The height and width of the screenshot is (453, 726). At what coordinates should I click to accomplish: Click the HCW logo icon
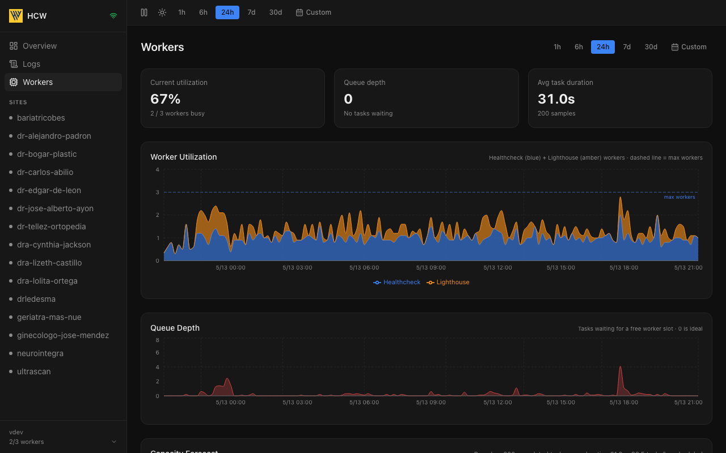(x=16, y=16)
